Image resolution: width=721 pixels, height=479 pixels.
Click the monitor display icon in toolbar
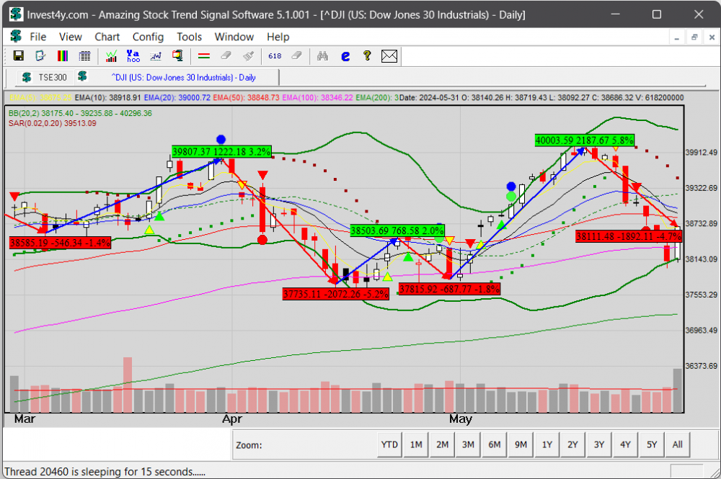pyautogui.click(x=177, y=55)
